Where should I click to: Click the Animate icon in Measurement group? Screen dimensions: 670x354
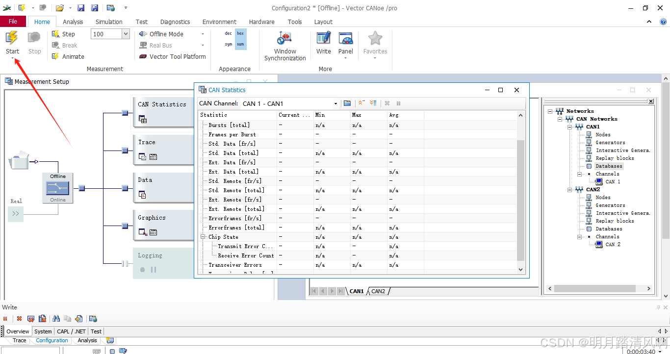[x=56, y=56]
